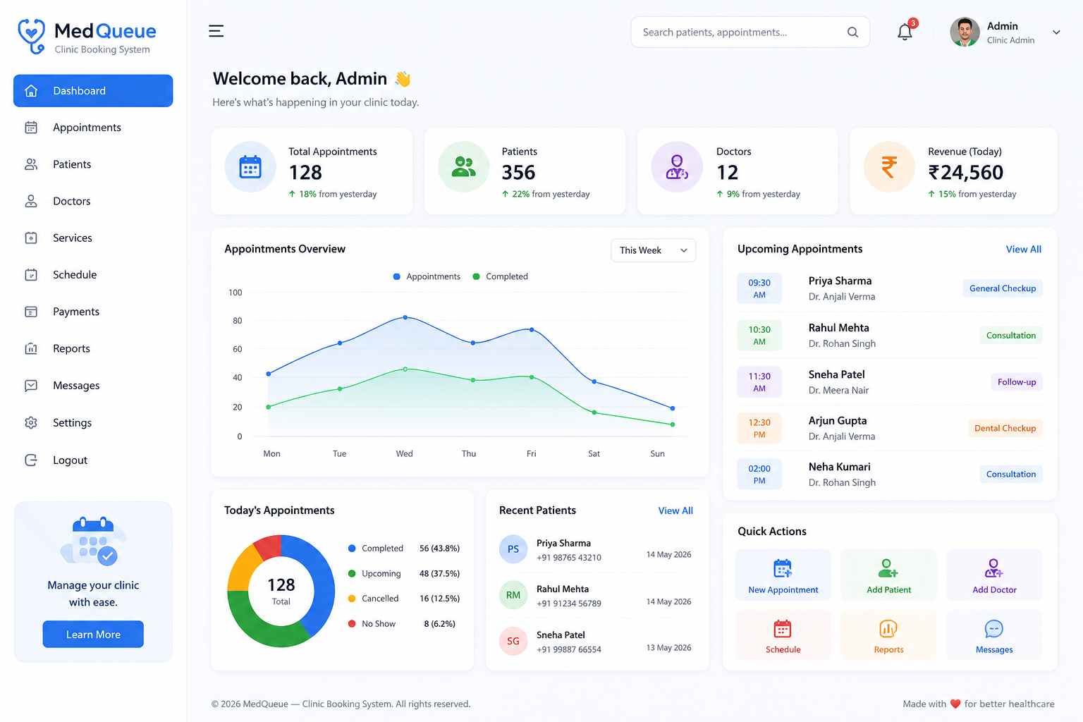Viewport: 1083px width, 722px height.
Task: Click the Payments sidebar icon
Action: click(31, 312)
